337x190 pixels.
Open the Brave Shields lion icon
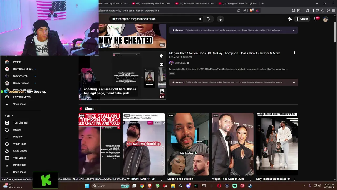tap(251, 11)
